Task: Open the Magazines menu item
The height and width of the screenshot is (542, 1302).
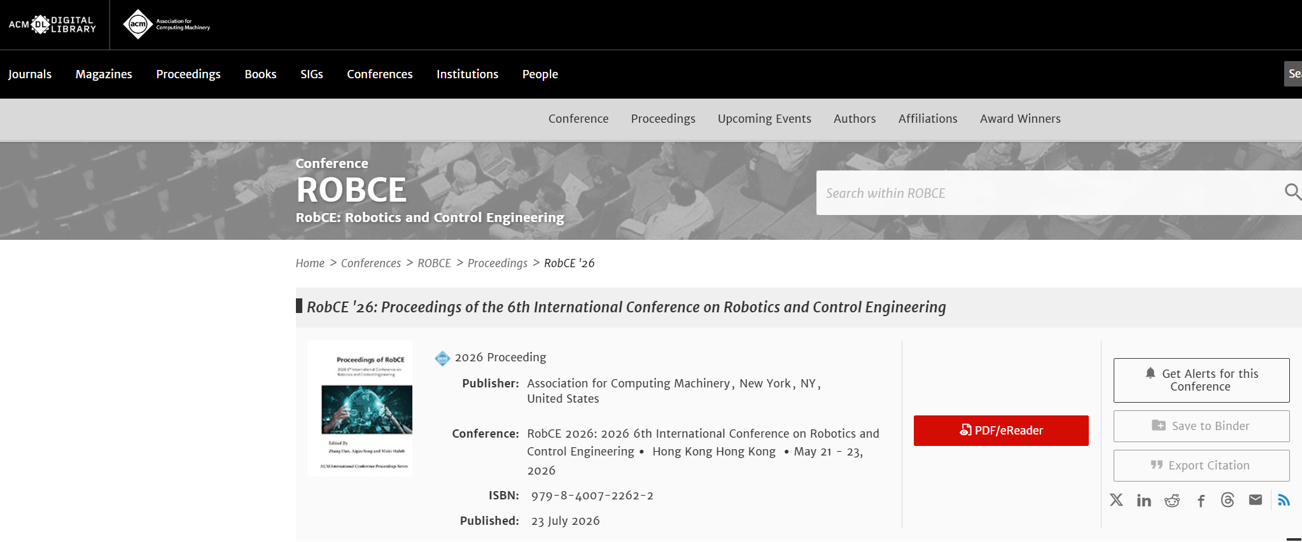Action: click(104, 74)
